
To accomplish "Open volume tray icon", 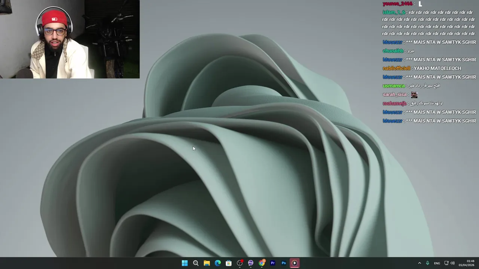I will pyautogui.click(x=452, y=263).
